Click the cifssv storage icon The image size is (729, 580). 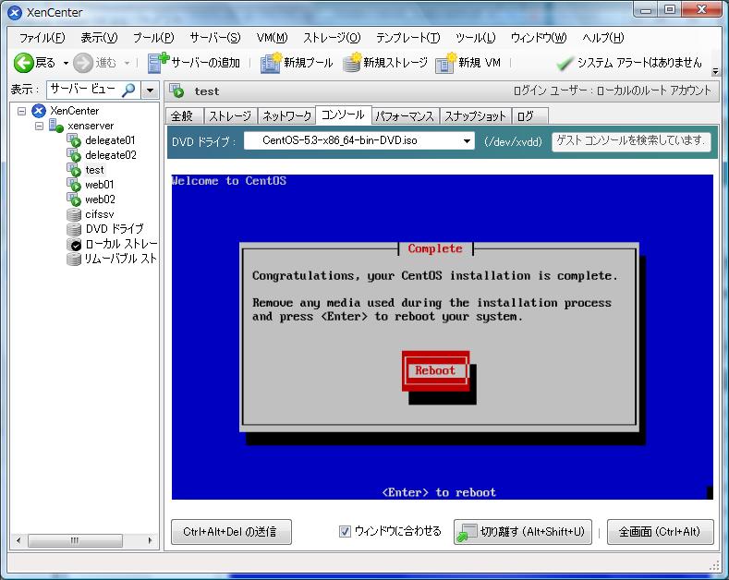74,214
